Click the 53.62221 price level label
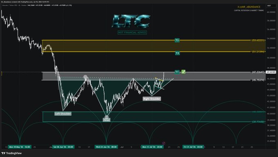 pos(258,40)
